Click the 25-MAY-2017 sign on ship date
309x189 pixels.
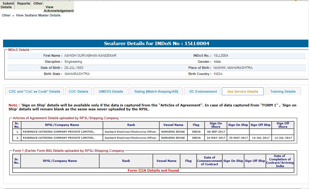pos(238,138)
